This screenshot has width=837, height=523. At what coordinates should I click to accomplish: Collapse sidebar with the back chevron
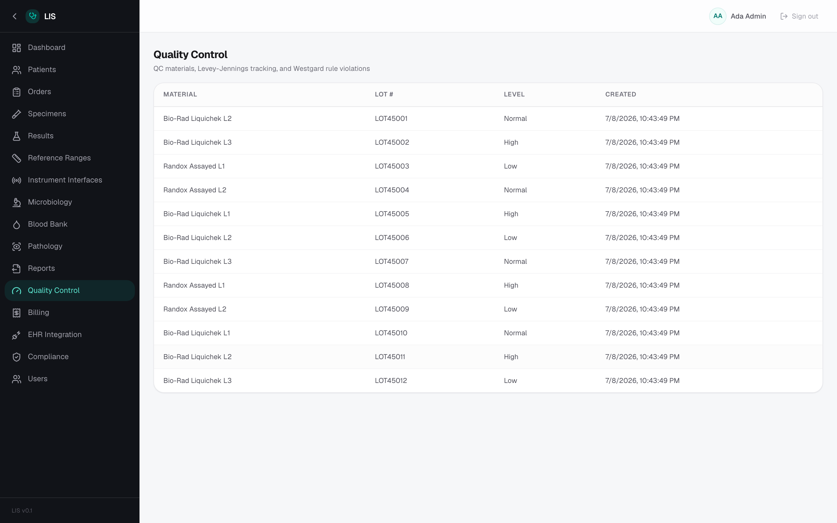[15, 16]
